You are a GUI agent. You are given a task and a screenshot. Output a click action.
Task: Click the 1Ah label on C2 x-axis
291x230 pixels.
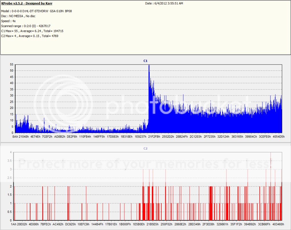[14, 224]
